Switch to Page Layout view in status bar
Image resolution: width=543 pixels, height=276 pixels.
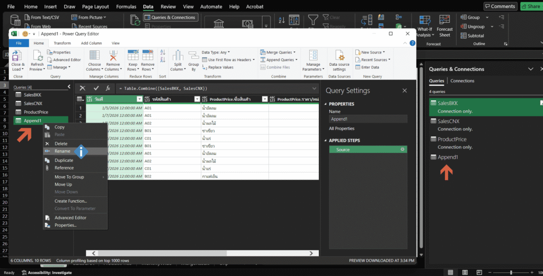point(465,272)
